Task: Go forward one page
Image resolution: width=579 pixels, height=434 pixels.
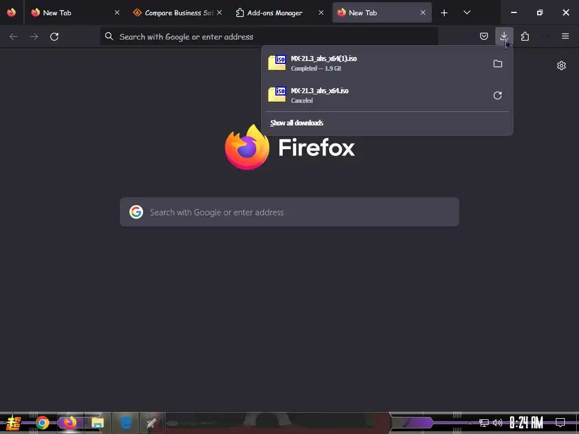Action: pyautogui.click(x=34, y=37)
